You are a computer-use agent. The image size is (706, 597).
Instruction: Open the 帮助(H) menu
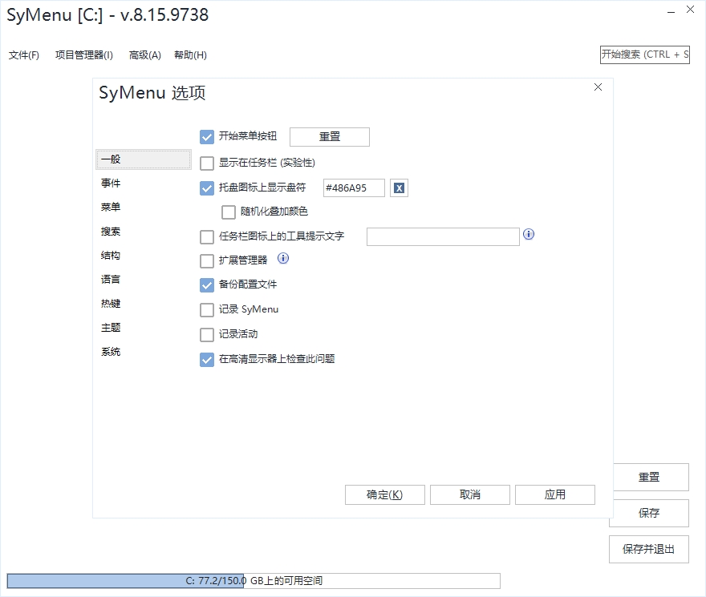(190, 54)
